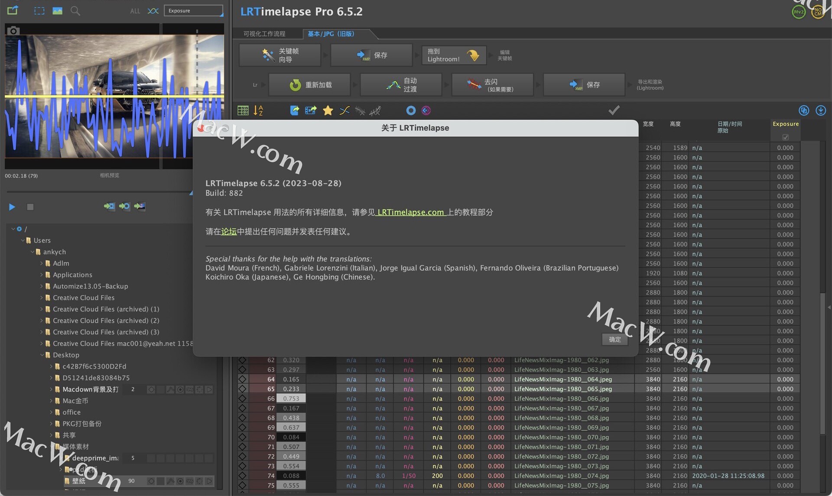Image resolution: width=832 pixels, height=496 pixels.
Task: Select the dashed rectangle crop tool
Action: click(x=39, y=11)
